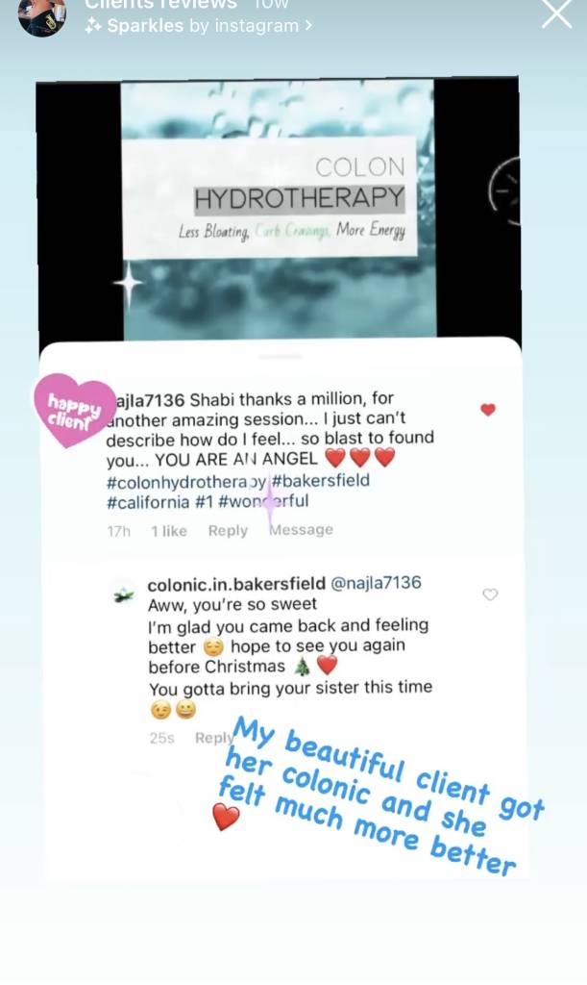
Task: Open the #bakersfield hashtag
Action: 321,481
